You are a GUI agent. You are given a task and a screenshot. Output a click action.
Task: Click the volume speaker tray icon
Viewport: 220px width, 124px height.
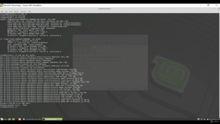[x=205, y=119]
